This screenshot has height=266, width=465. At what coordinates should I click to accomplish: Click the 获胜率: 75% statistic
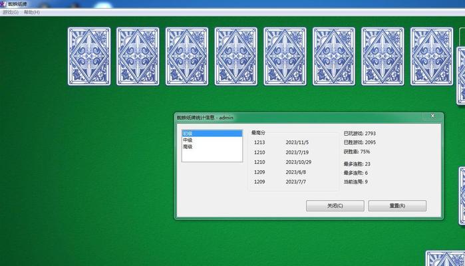click(357, 152)
